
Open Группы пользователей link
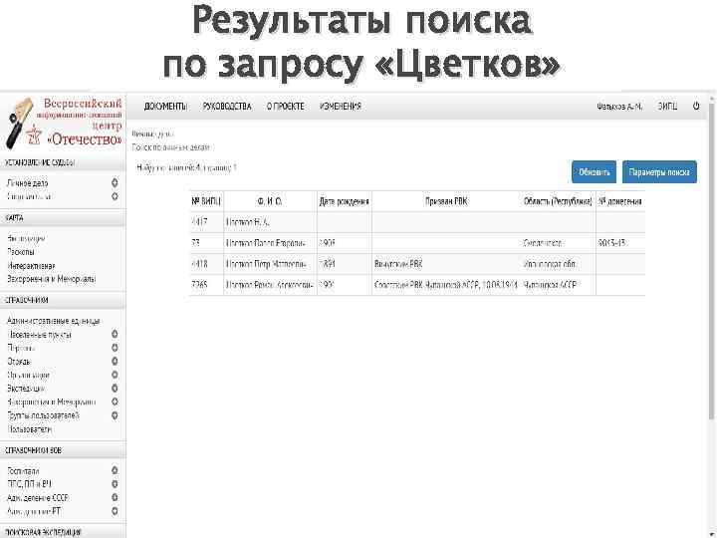click(44, 415)
